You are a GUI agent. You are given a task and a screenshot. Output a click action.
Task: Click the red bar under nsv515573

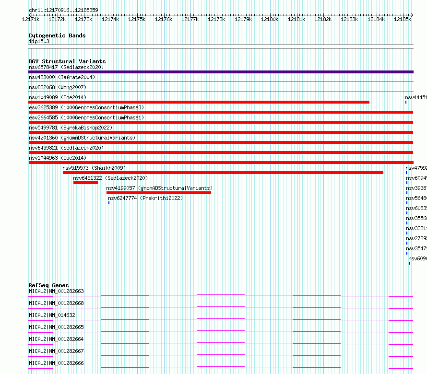(x=223, y=173)
